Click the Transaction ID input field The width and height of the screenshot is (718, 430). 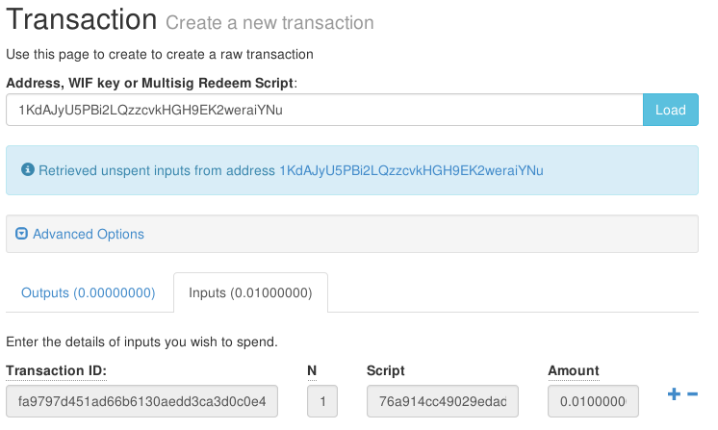point(141,399)
